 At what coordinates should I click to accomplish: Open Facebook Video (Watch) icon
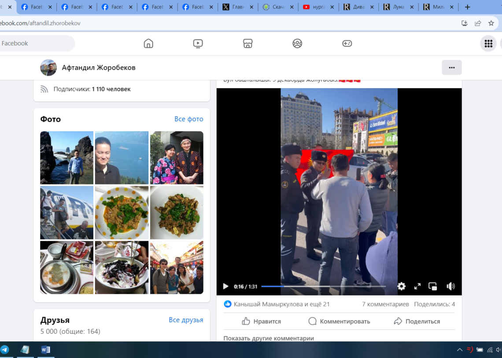[x=198, y=43]
